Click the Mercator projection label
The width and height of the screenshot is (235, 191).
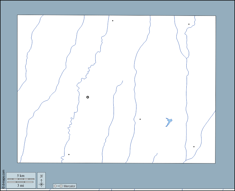(x=69, y=186)
